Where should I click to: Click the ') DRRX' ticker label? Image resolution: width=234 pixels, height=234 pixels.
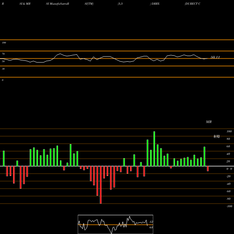pyautogui.click(x=155, y=4)
